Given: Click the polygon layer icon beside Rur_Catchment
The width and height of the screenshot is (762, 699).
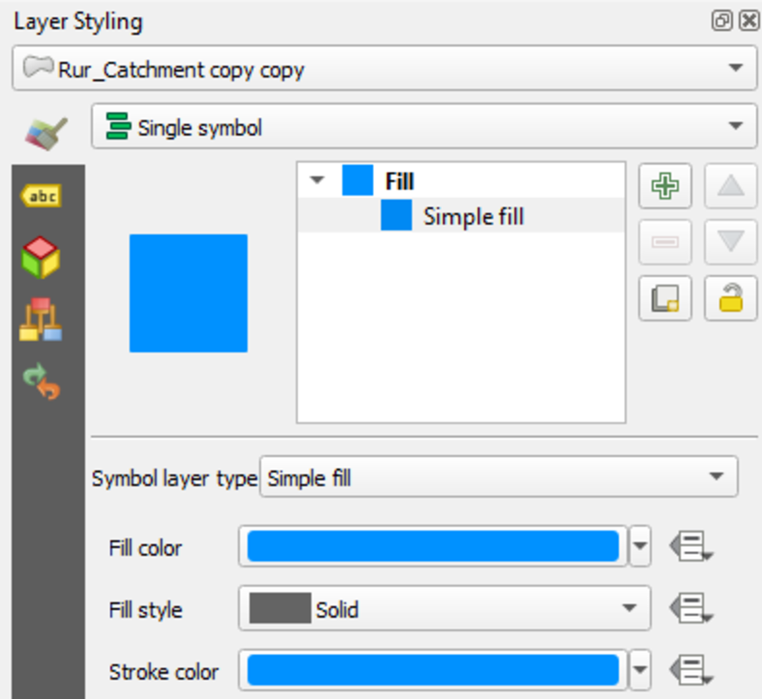Looking at the screenshot, I should coord(39,67).
